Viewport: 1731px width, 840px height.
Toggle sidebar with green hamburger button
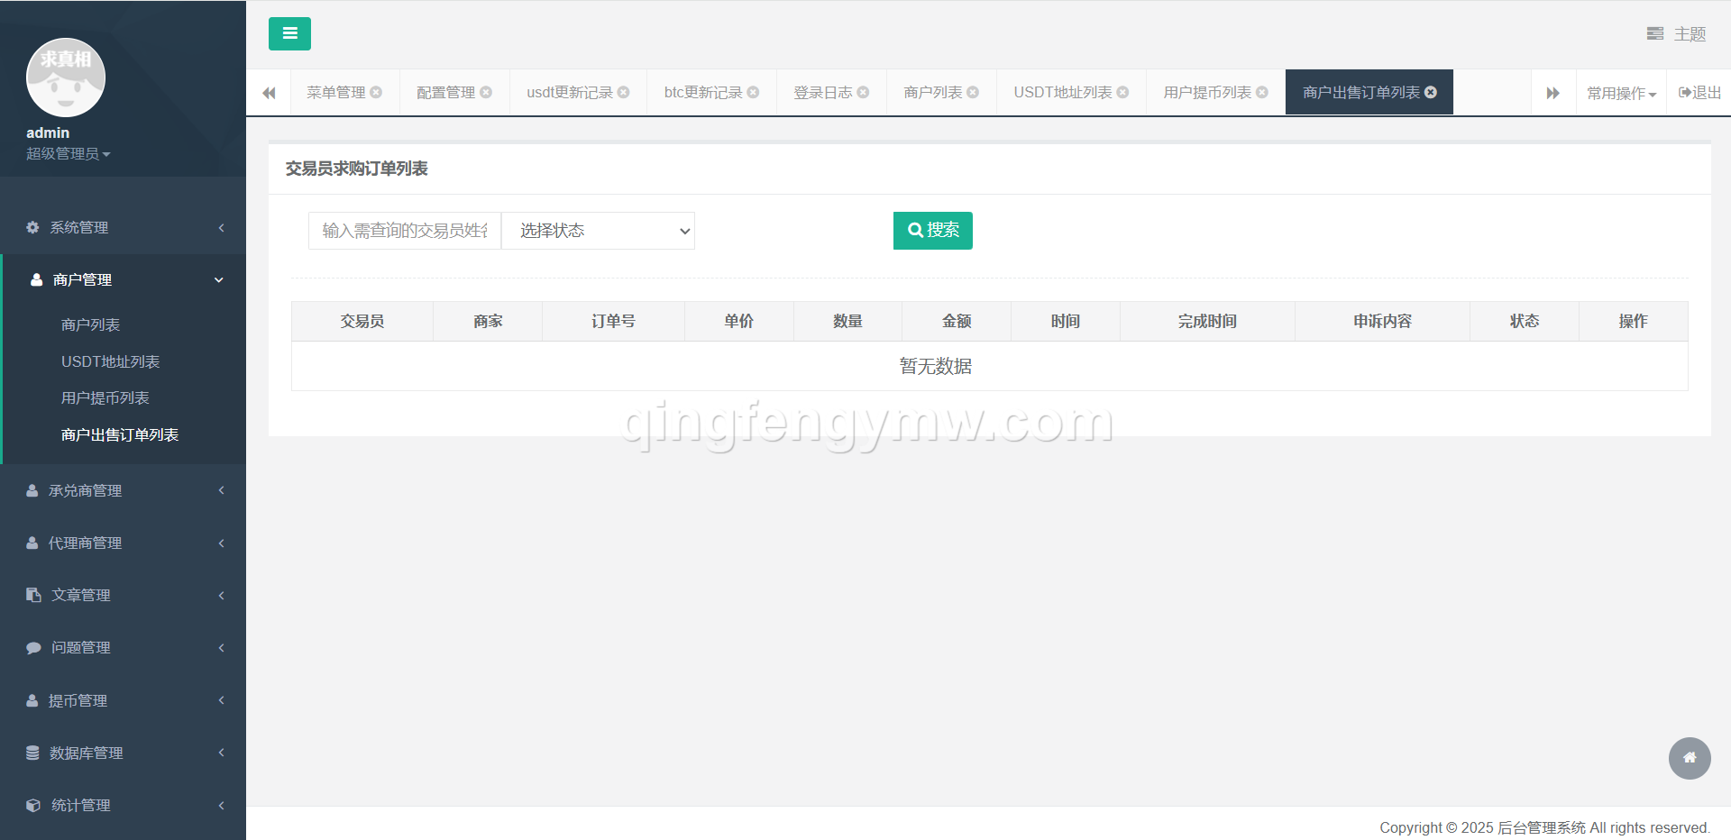click(x=289, y=33)
